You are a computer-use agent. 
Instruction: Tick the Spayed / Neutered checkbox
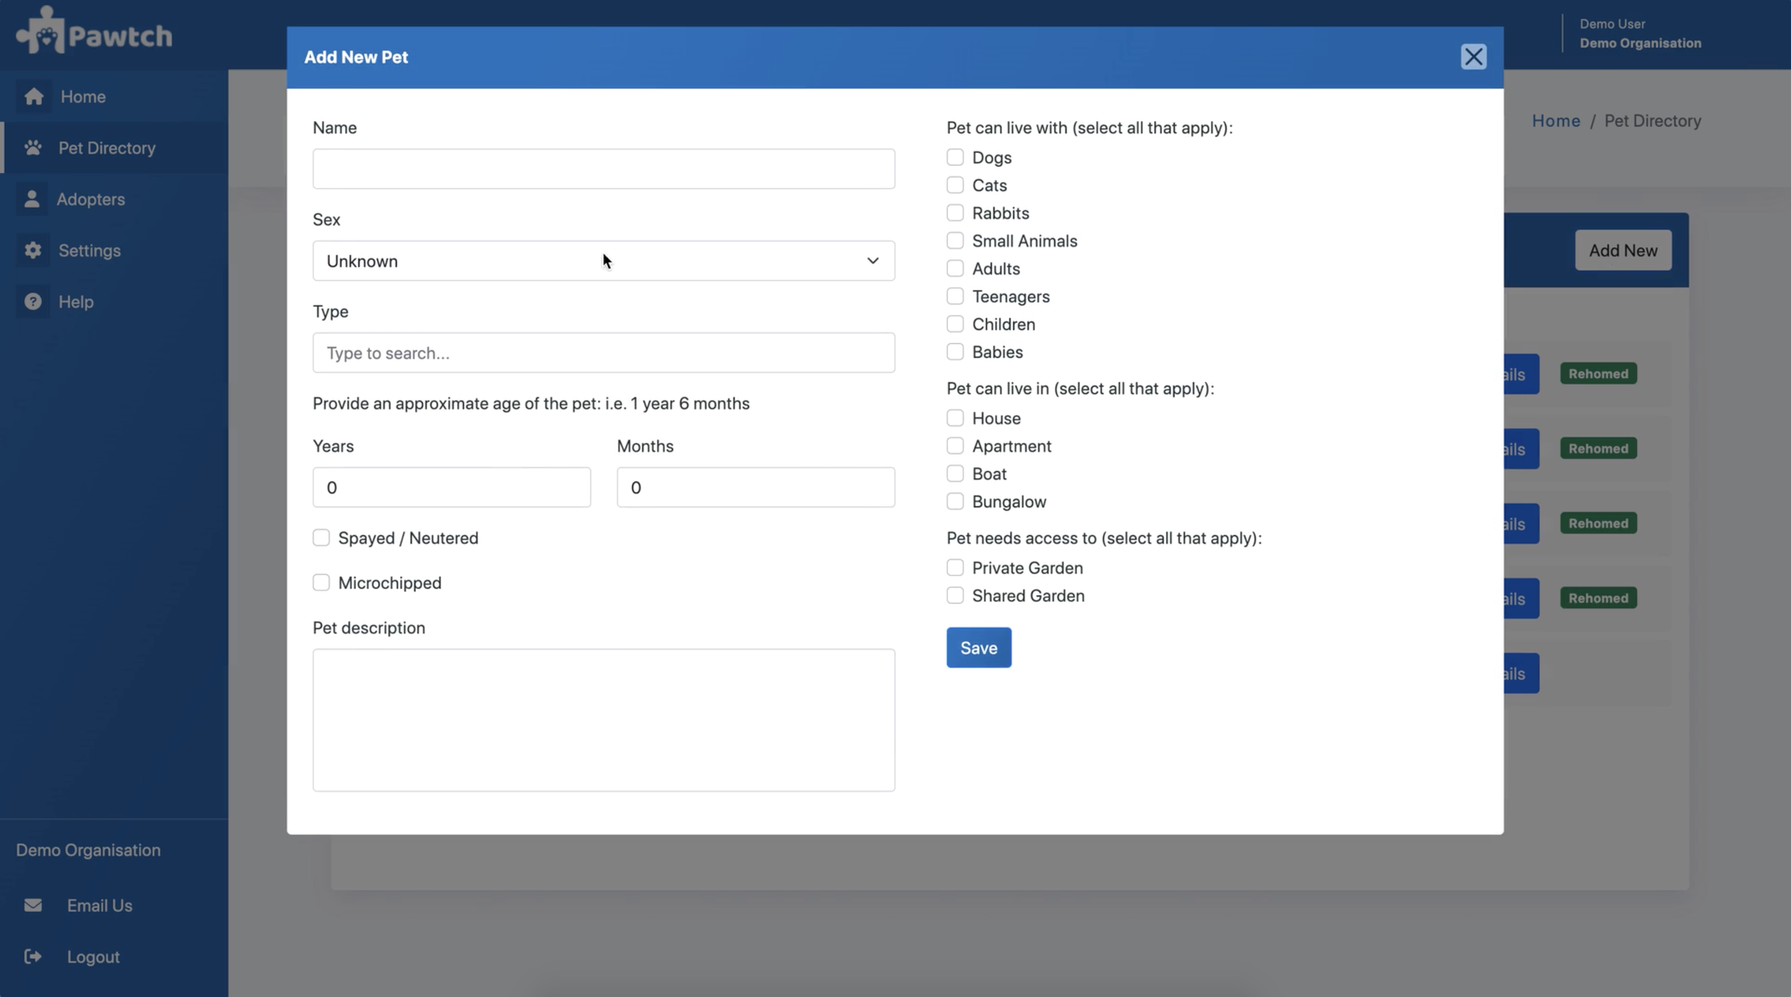point(321,538)
